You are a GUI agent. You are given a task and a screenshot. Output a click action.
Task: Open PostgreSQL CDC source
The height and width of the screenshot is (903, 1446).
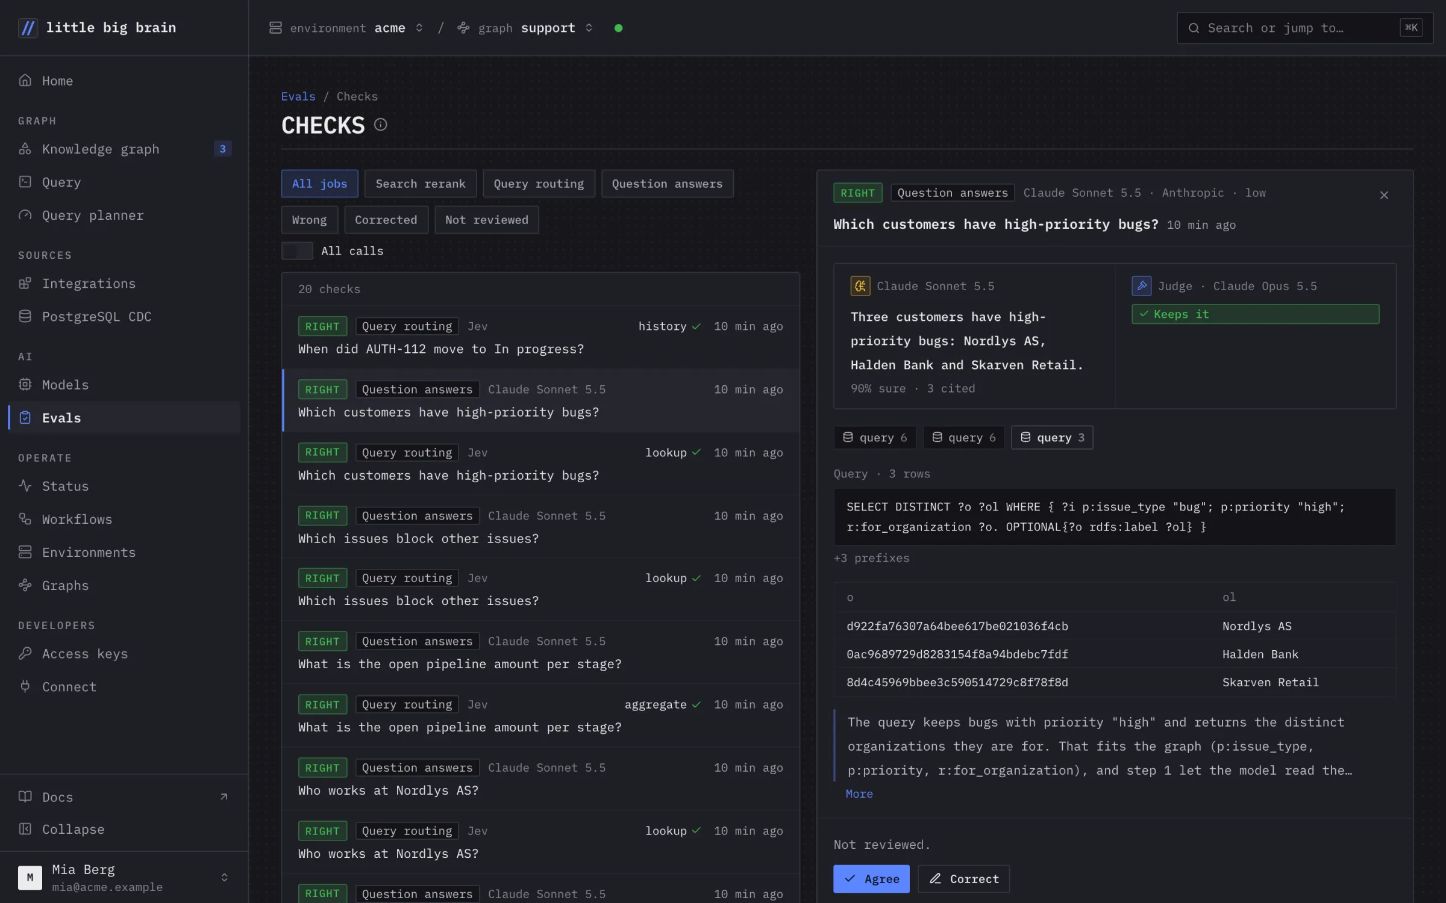pos(124,316)
